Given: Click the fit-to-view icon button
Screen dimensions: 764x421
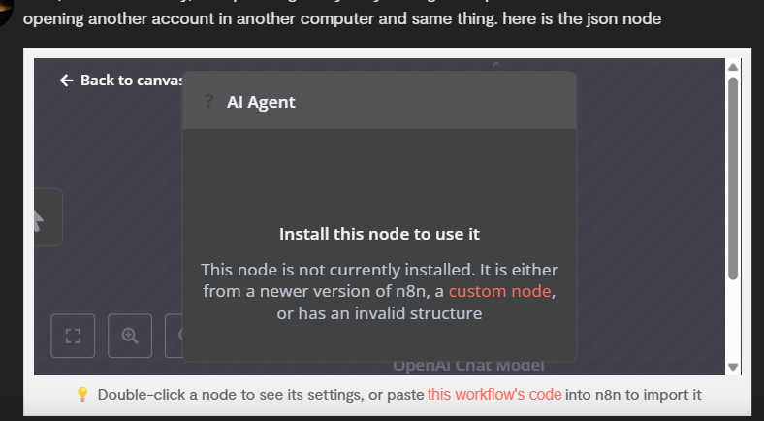Looking at the screenshot, I should pyautogui.click(x=72, y=335).
